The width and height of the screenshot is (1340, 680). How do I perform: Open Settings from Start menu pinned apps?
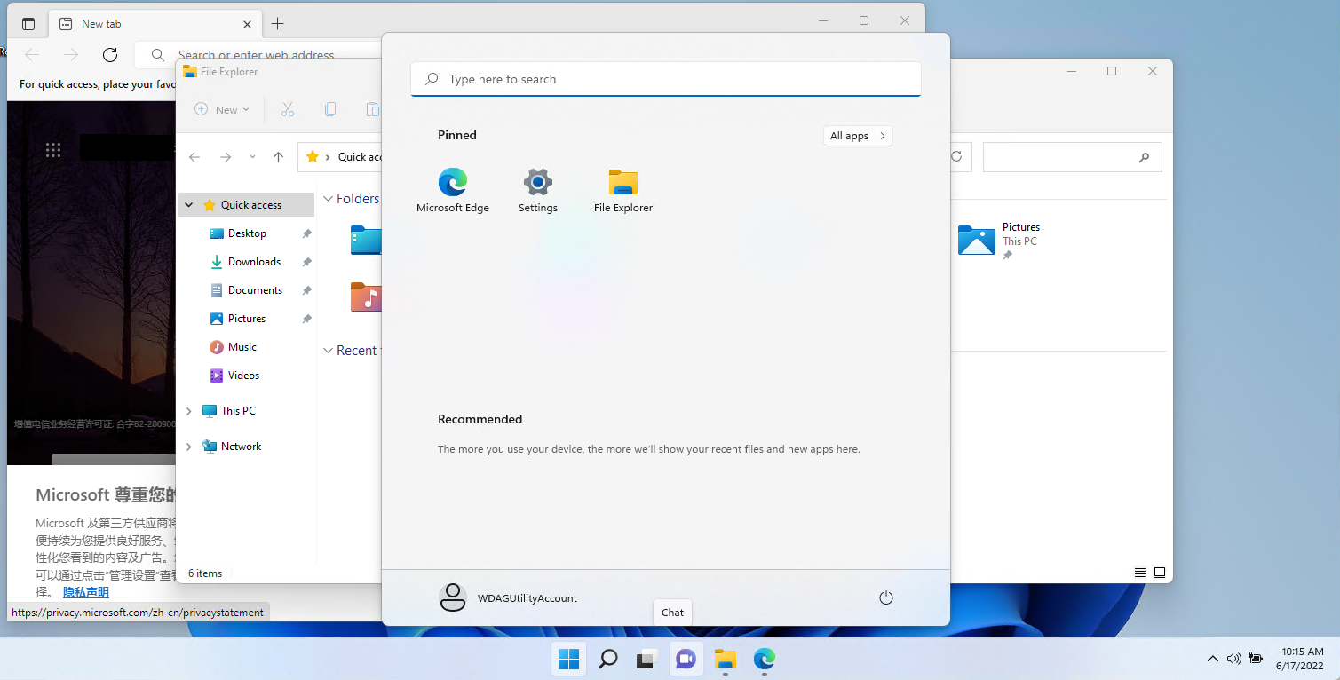pos(538,190)
